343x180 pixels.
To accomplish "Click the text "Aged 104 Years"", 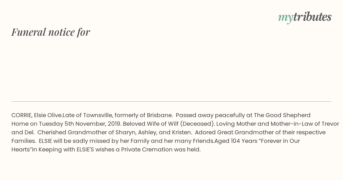I will (x=235, y=141).
